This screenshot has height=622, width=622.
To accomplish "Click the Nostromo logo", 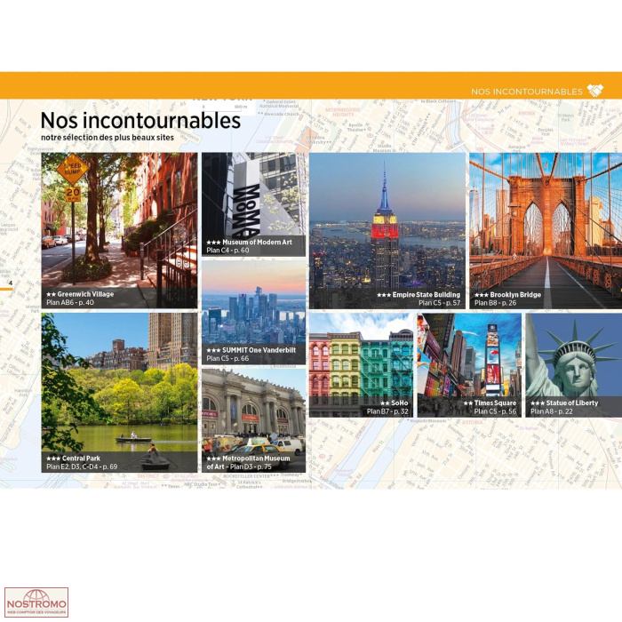I will tap(36, 602).
